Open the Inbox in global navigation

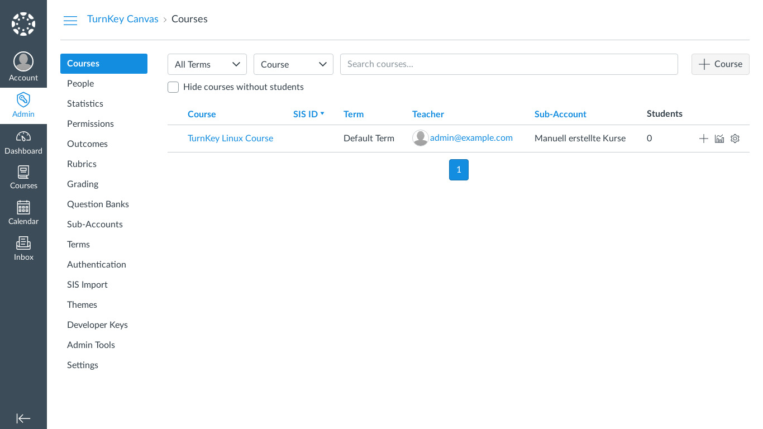(x=23, y=249)
